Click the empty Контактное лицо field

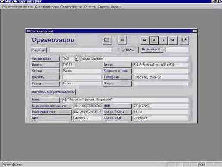coord(161,71)
